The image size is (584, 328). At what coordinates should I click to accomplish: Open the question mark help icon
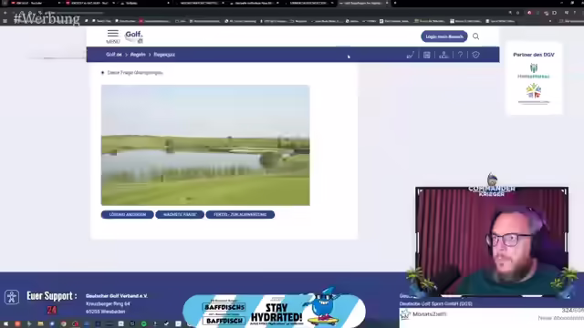pos(460,55)
